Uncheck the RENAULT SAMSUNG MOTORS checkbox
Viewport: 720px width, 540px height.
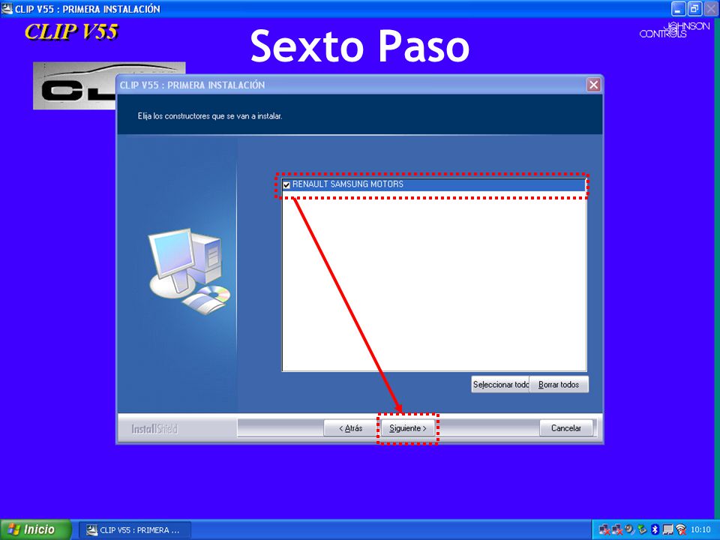click(x=286, y=184)
